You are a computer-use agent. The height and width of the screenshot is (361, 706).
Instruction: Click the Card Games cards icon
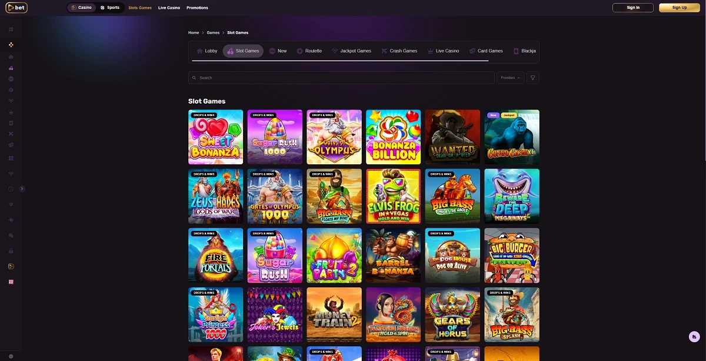[472, 51]
